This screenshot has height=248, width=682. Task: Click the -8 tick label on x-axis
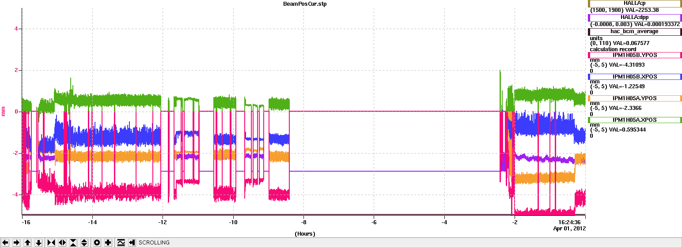tap(304, 223)
